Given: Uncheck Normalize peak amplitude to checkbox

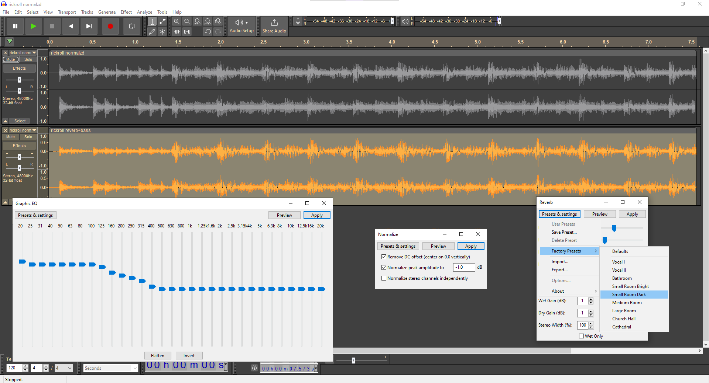Looking at the screenshot, I should [384, 268].
